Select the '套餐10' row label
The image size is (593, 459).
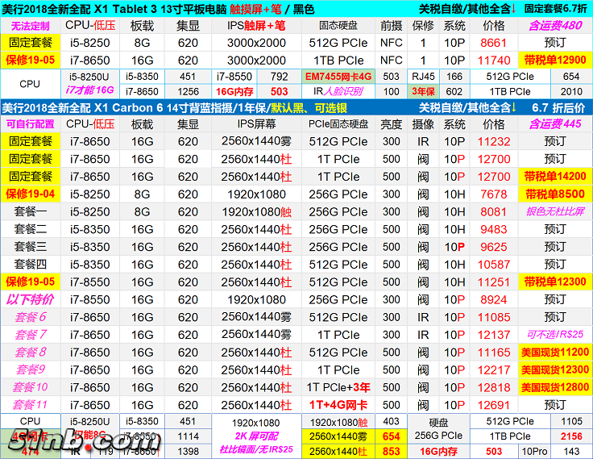31,387
